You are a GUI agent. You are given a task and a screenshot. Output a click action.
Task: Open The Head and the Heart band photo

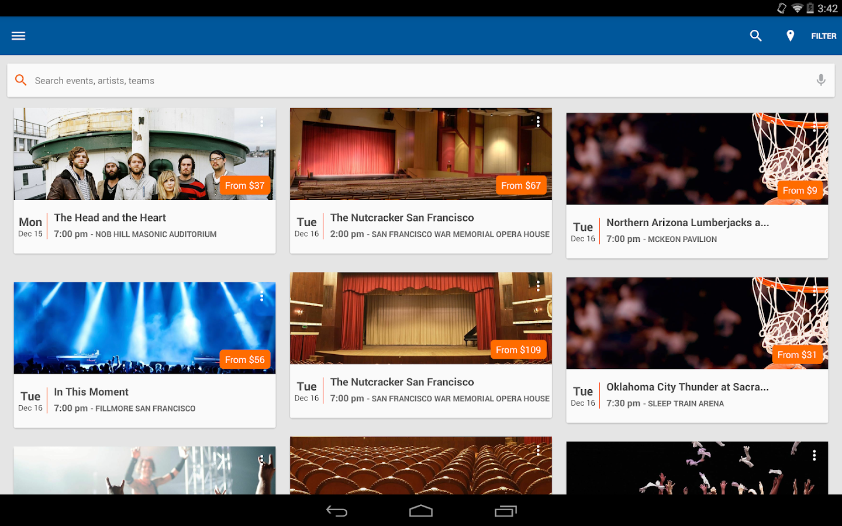[144, 154]
